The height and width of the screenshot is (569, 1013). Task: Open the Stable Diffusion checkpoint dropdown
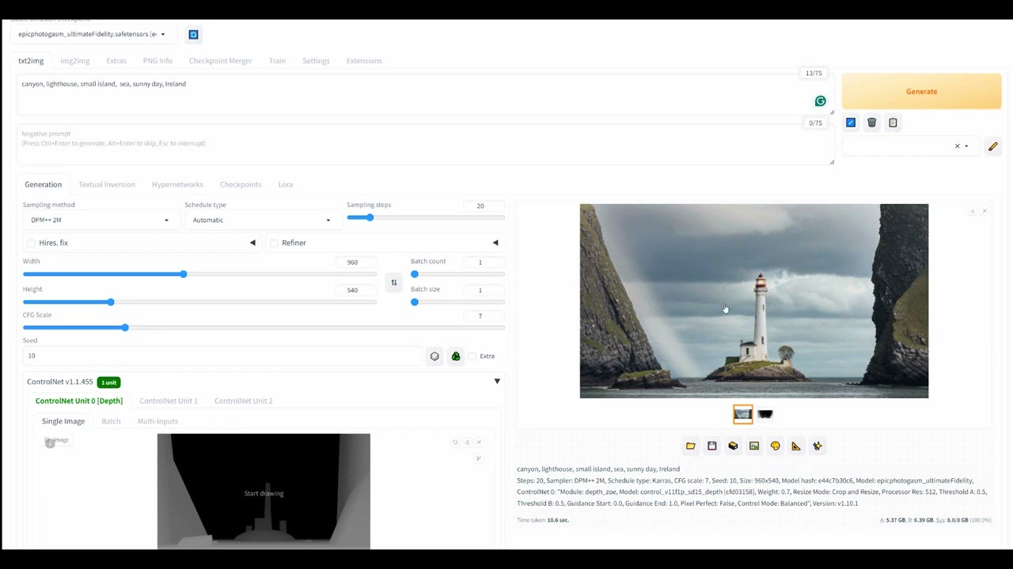click(x=93, y=34)
